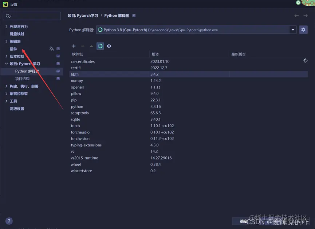Select the pillow package row
Viewport: 315px width, 229px height.
[189, 94]
